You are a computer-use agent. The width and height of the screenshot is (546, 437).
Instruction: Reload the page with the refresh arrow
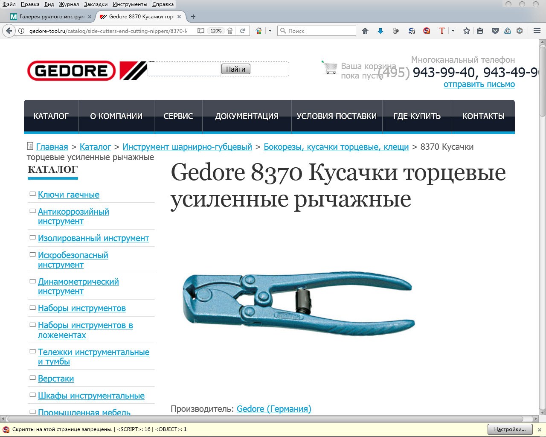click(242, 31)
